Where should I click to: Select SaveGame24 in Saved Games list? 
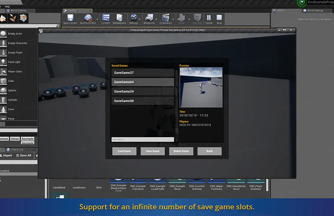(x=143, y=91)
